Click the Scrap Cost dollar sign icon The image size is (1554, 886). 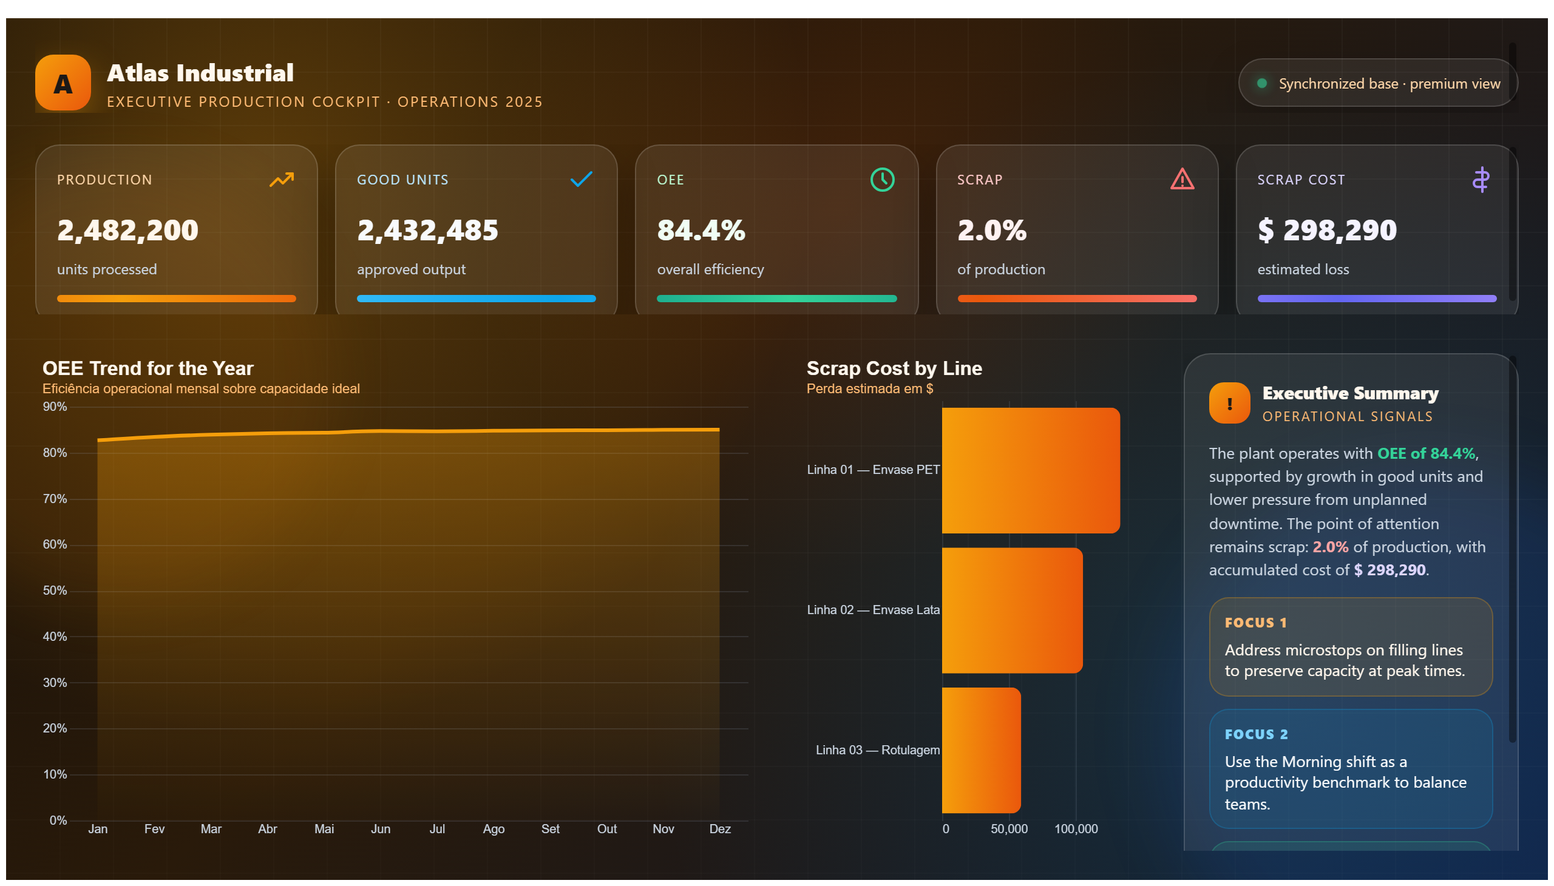1481,180
